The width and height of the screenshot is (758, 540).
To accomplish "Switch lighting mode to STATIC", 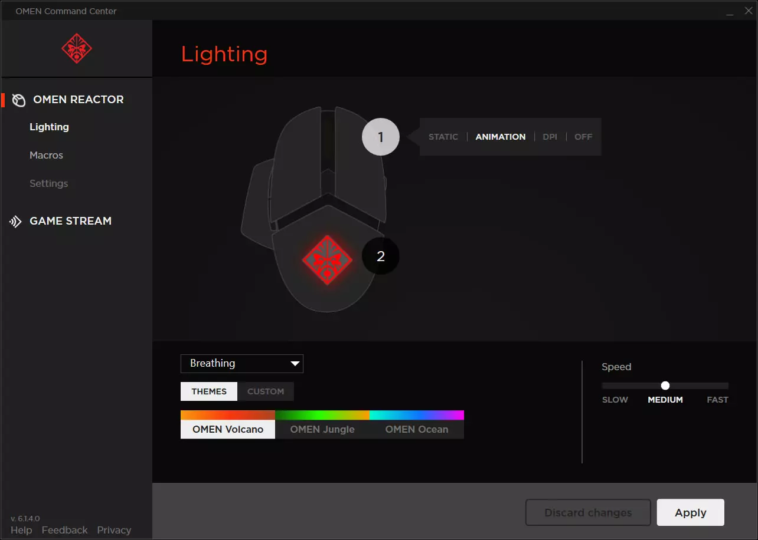I will [x=443, y=137].
